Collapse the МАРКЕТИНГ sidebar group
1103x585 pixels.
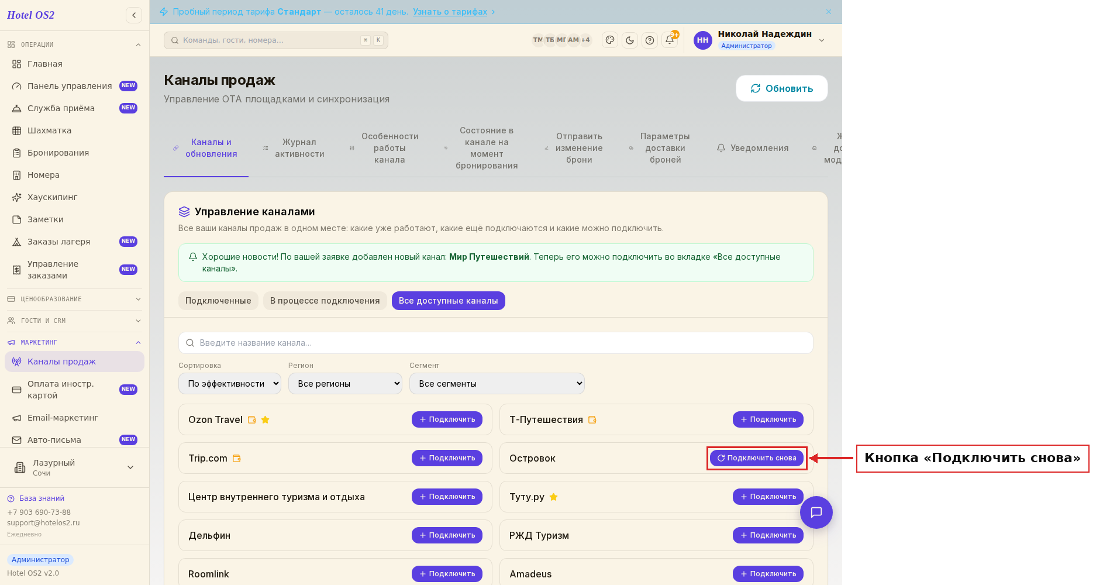point(74,342)
